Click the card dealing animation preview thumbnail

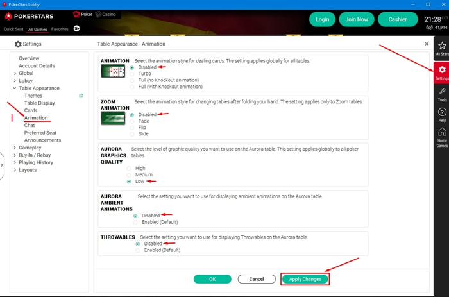coord(113,71)
